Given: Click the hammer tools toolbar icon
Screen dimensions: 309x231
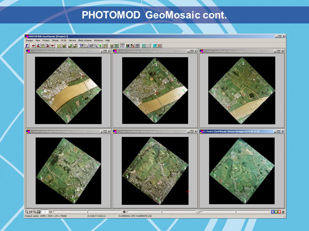Looking at the screenshot, I should (132, 46).
